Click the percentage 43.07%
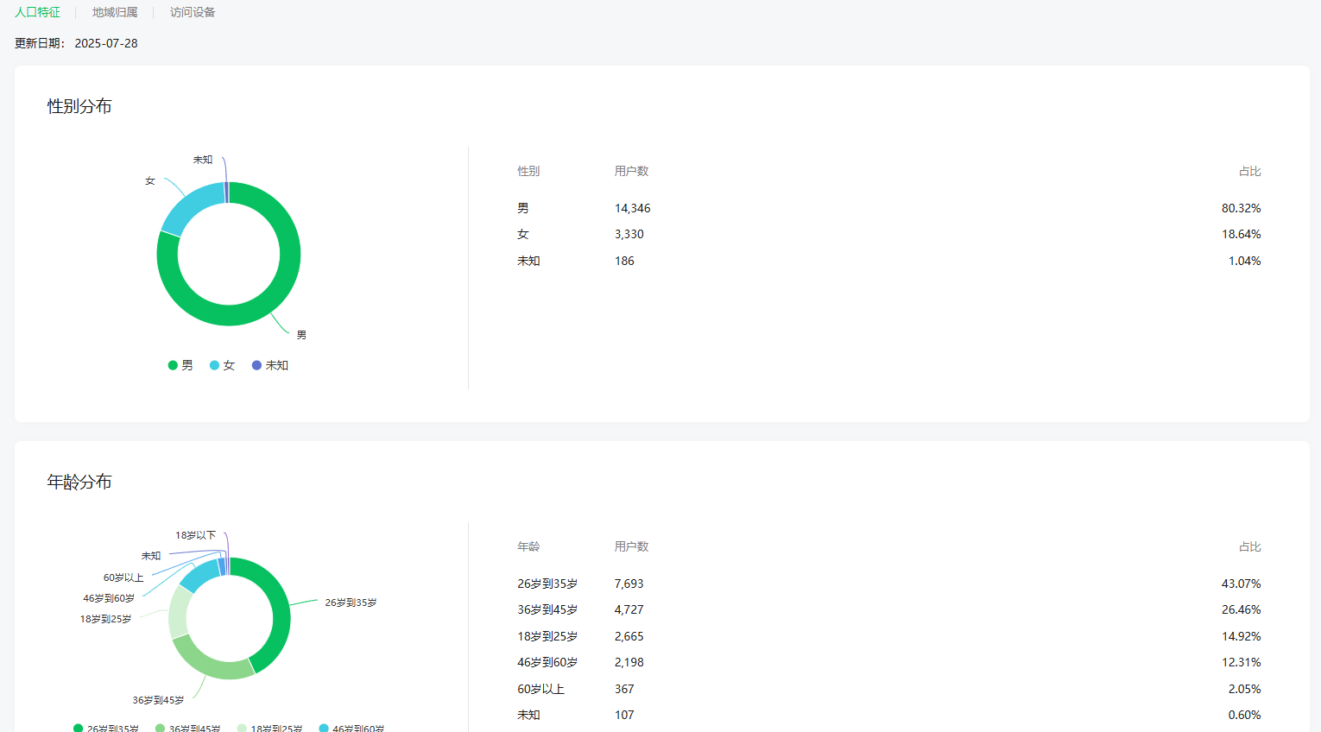Image resolution: width=1321 pixels, height=732 pixels. [x=1242, y=584]
